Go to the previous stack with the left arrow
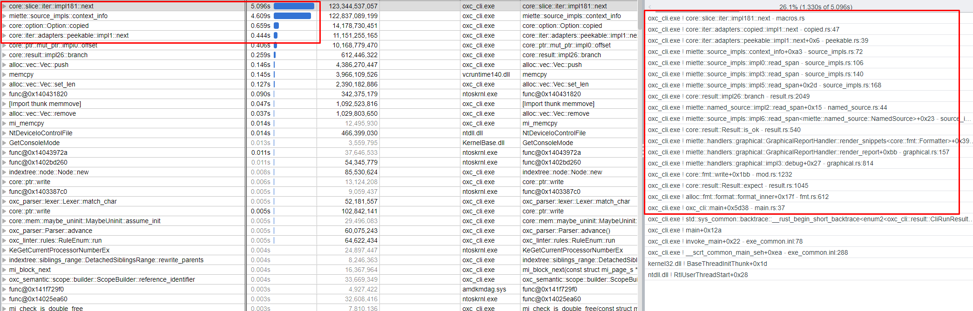Viewport: 973px width, 311px height. (x=649, y=7)
